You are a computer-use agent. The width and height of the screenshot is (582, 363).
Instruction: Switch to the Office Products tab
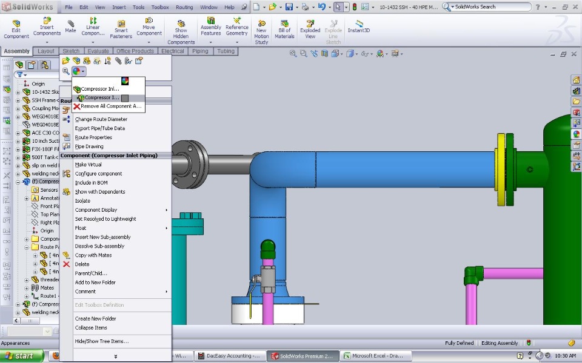(x=135, y=51)
